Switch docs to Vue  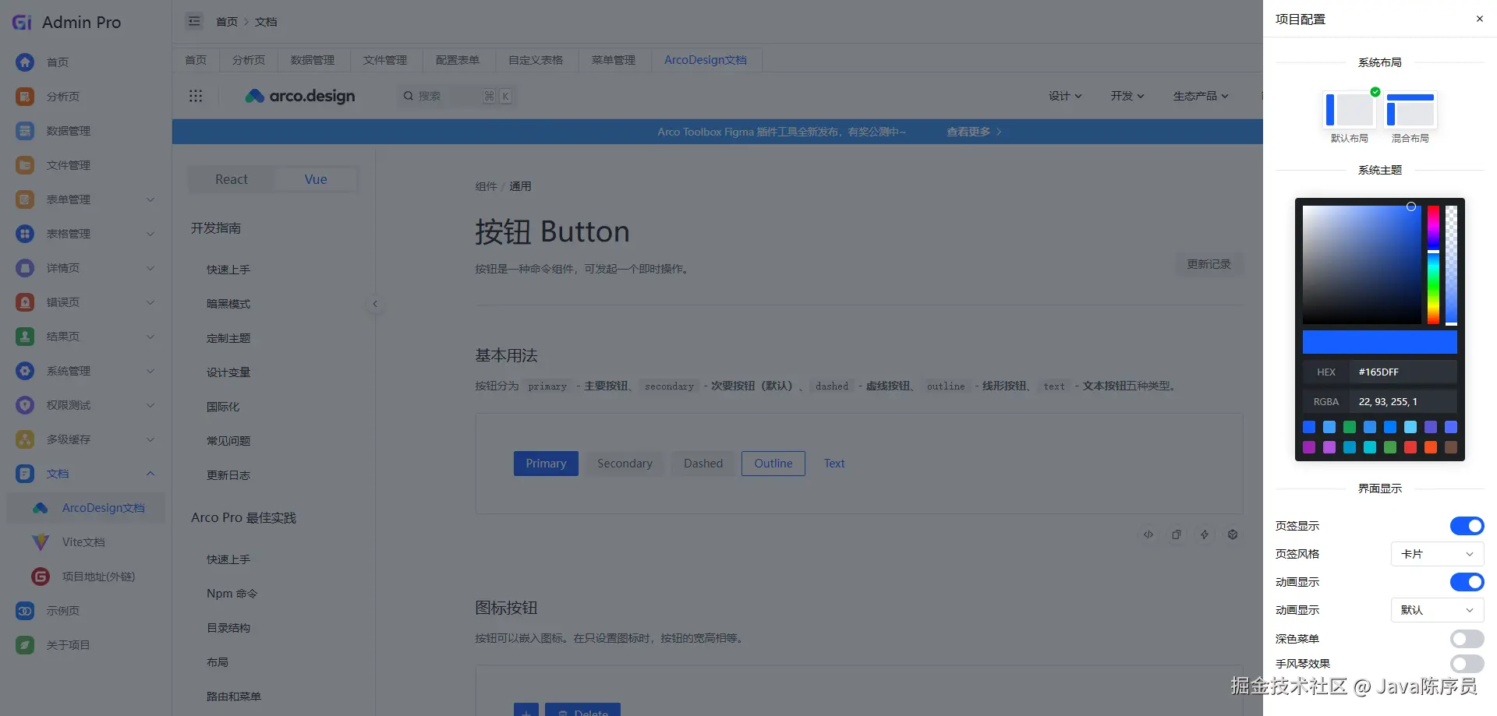point(316,179)
